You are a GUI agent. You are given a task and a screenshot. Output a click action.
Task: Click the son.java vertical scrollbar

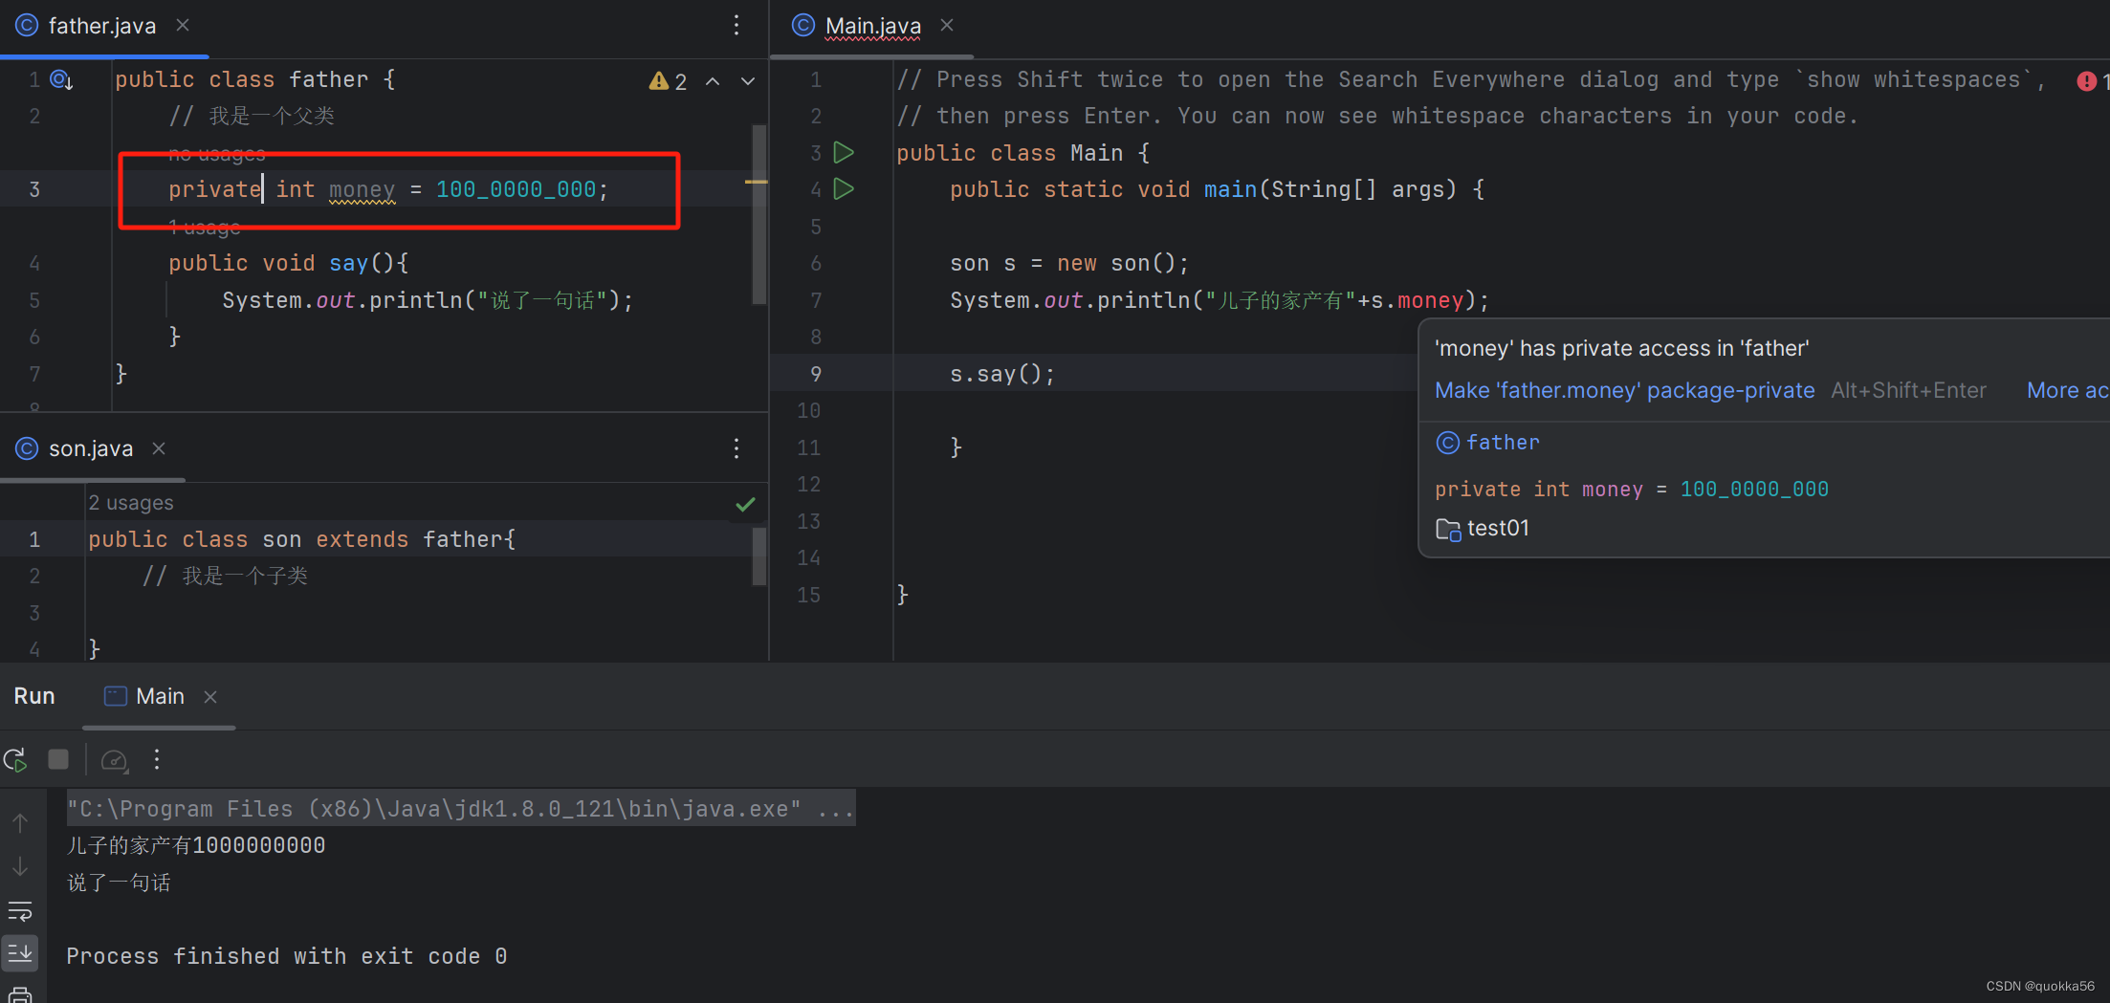[x=759, y=556]
